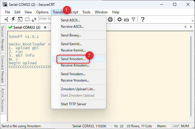Select Send Xmodem... menu entry
Viewport: 195px width, 129px height.
(79, 59)
